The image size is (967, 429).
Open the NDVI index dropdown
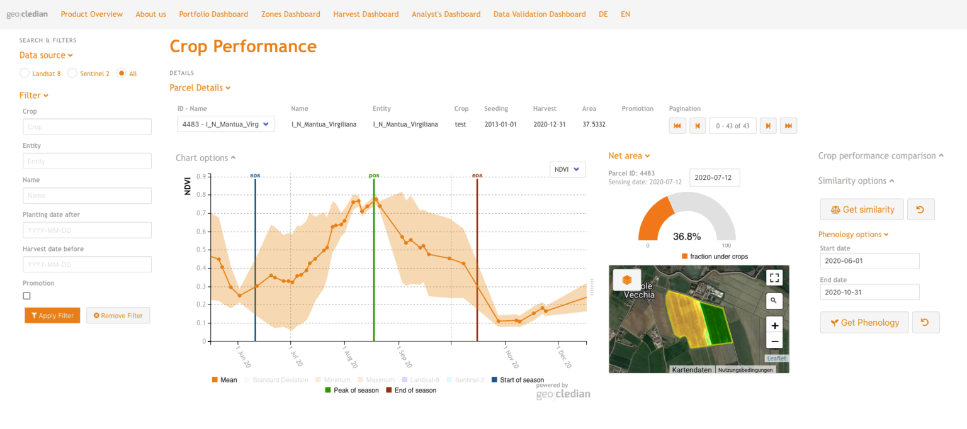[x=567, y=169]
